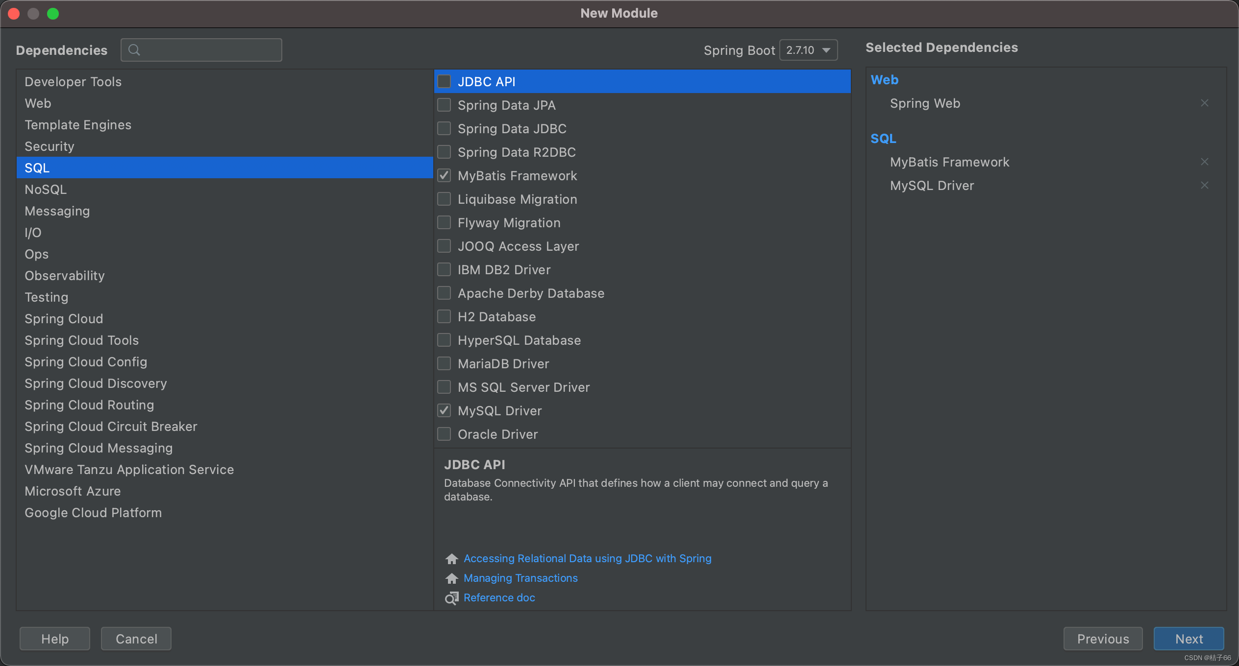Collapse the Web group in Selected Dependencies
This screenshot has height=666, width=1239.
tap(884, 80)
